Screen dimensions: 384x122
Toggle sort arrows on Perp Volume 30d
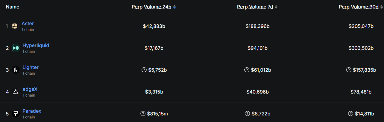coord(382,7)
